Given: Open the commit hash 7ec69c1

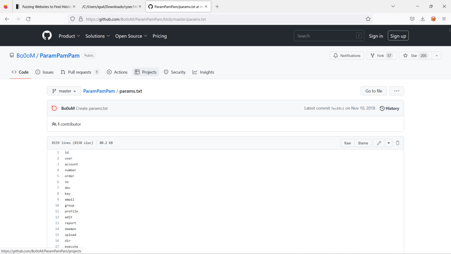Looking at the screenshot, I should pos(337,108).
